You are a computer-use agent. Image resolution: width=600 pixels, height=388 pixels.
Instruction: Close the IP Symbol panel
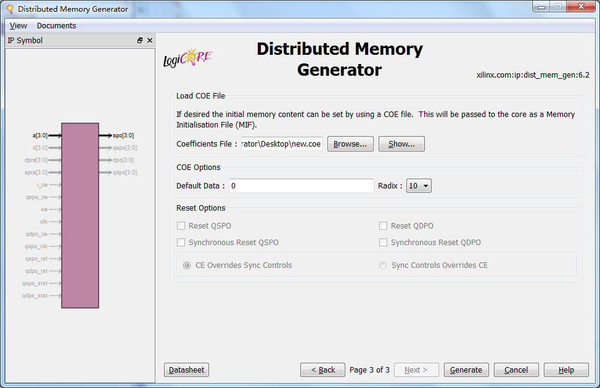[150, 41]
